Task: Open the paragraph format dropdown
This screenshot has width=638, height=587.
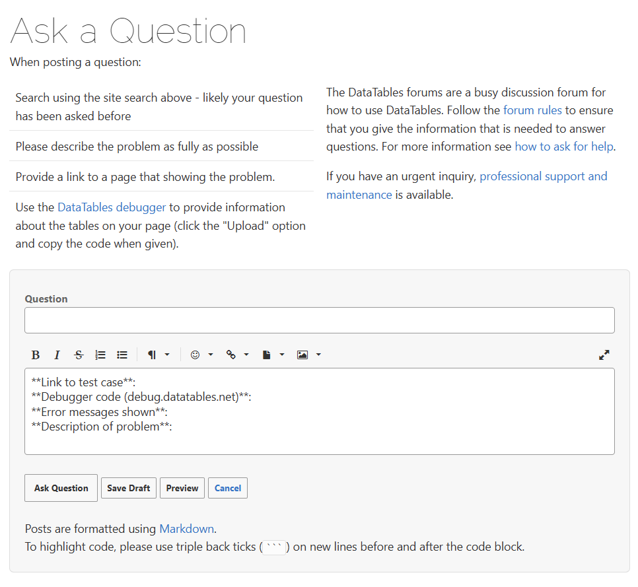Action: (x=158, y=355)
